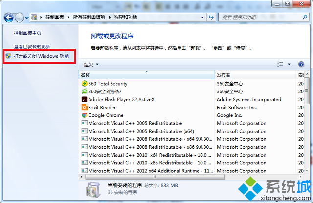Image resolution: width=313 pixels, height=203 pixels.
Task: Select 所有控制面板项 in the breadcrumb
Action: 89,17
